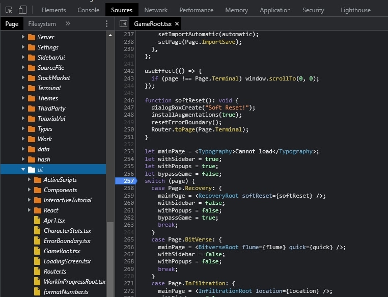Open the Application tab

(x=275, y=10)
